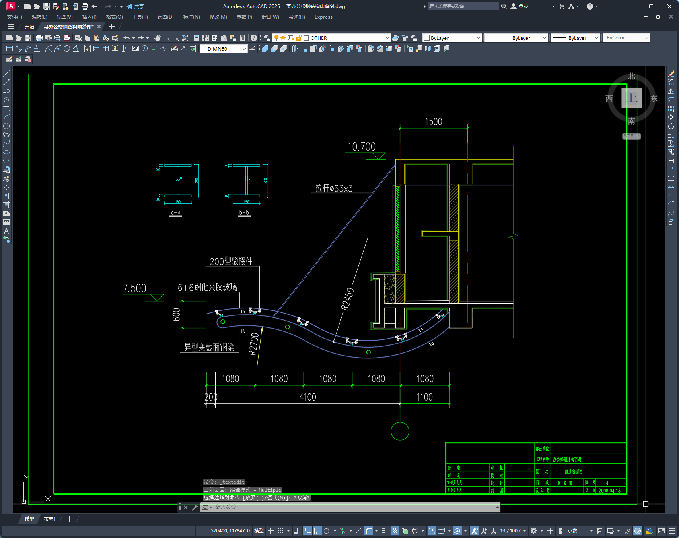Viewport: 679px width, 538px height.
Task: Click the keyword search box in the title bar
Action: coord(463,6)
